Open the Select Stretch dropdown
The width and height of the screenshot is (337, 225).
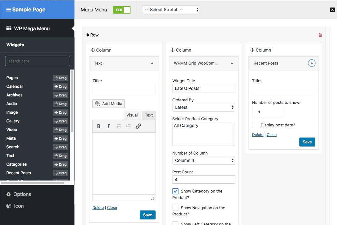[x=171, y=10]
